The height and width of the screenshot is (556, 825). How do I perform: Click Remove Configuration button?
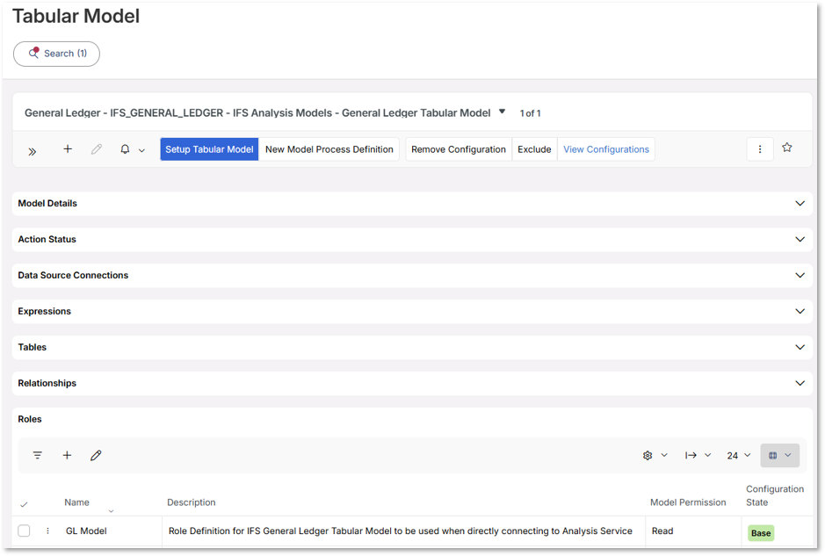(x=459, y=149)
